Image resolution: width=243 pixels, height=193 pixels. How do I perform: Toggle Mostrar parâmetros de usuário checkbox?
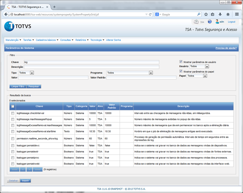point(181,62)
